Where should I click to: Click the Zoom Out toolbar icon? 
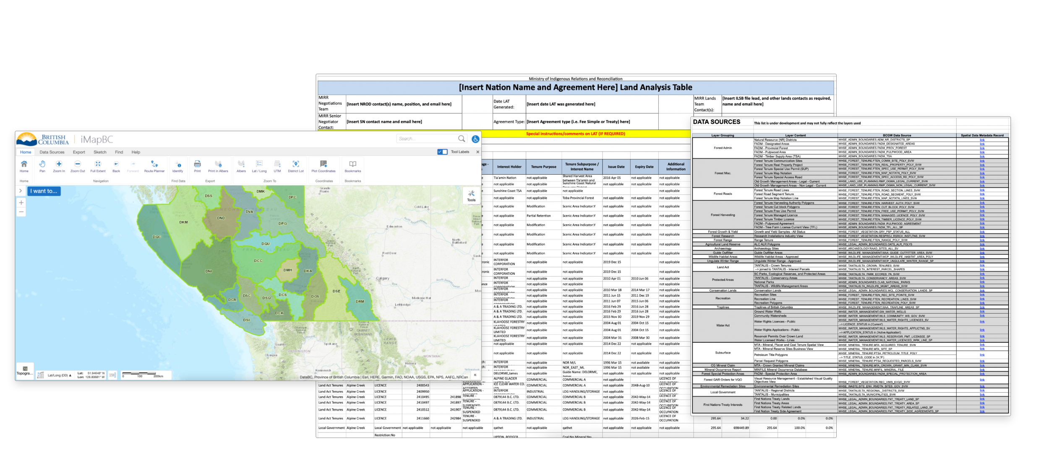[x=77, y=166]
